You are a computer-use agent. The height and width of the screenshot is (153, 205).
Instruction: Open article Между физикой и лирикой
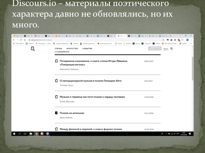91,129
